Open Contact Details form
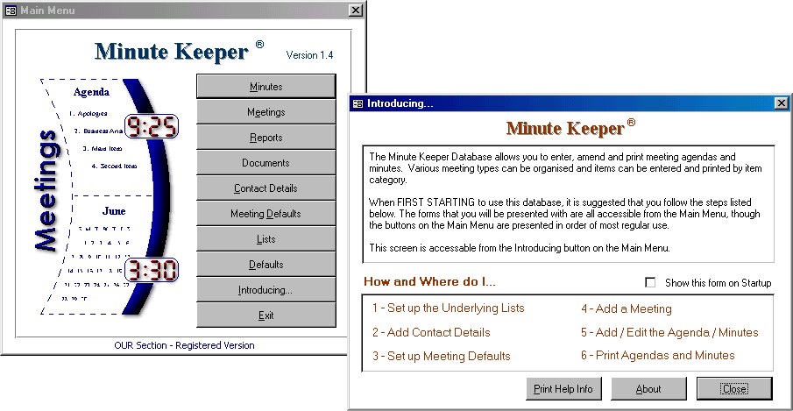This screenshot has width=793, height=411. point(266,188)
